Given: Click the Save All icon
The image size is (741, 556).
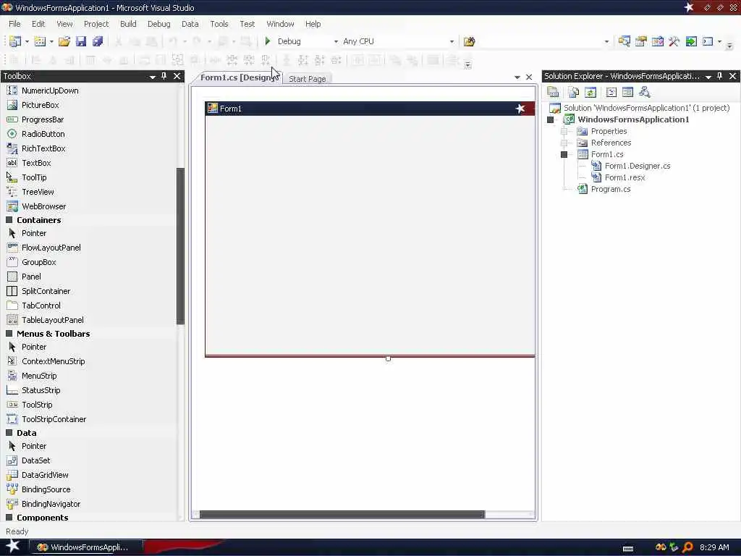Looking at the screenshot, I should (98, 41).
